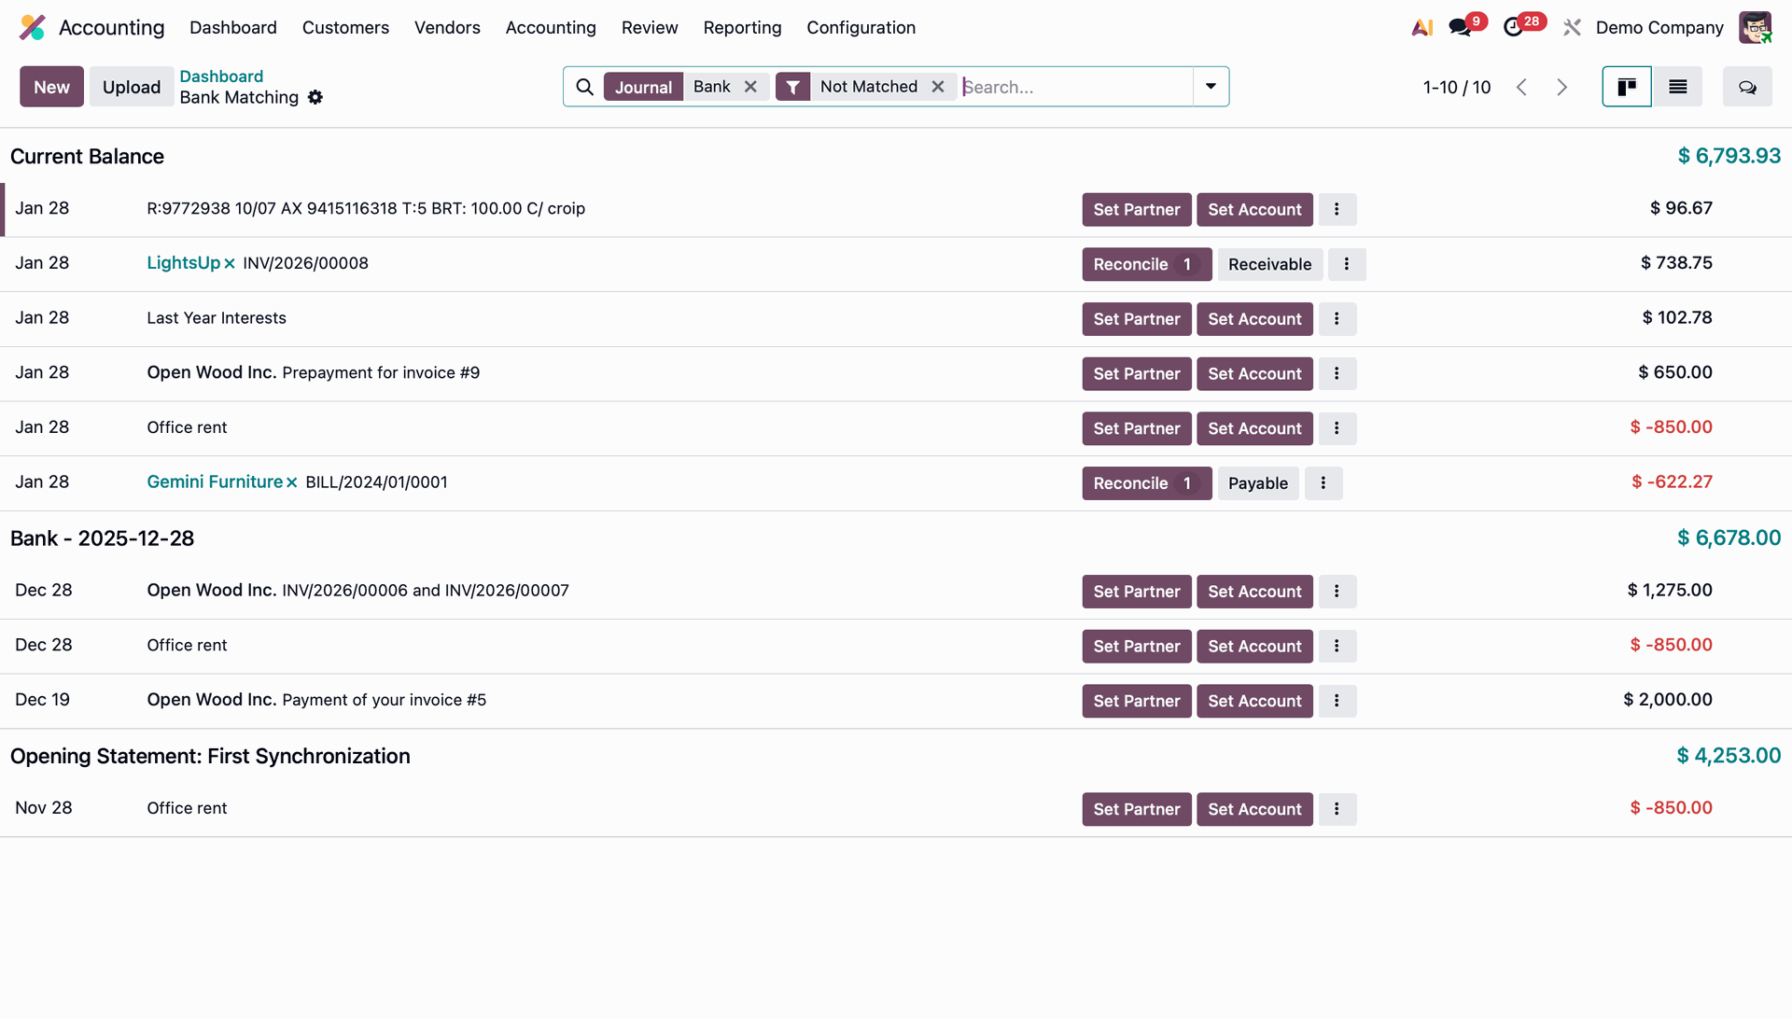Open the AI assistant icon in top bar
This screenshot has width=1792, height=1019.
(x=1421, y=28)
